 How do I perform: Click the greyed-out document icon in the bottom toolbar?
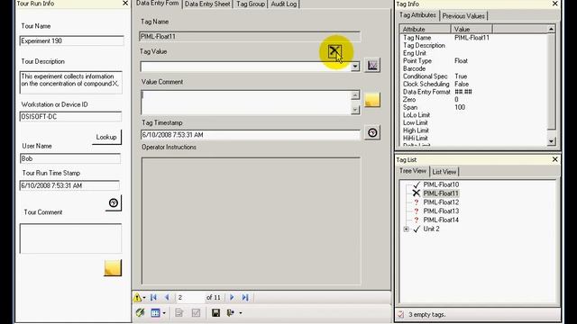pyautogui.click(x=179, y=313)
